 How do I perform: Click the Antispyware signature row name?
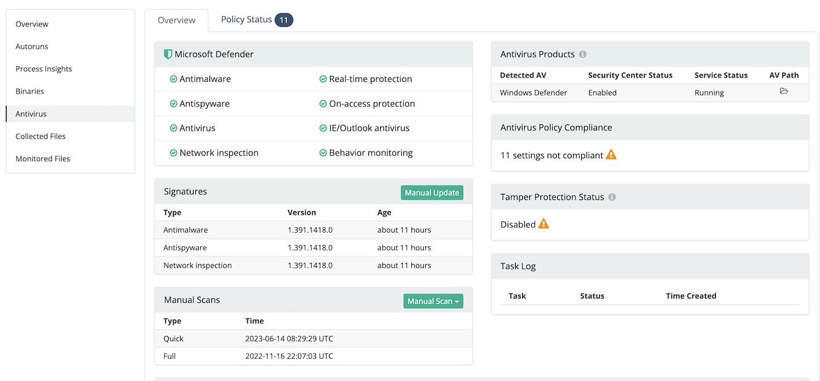coord(185,247)
